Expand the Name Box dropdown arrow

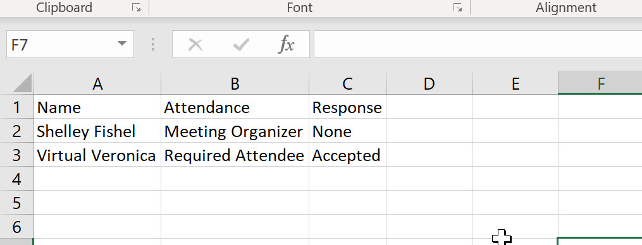[121, 44]
